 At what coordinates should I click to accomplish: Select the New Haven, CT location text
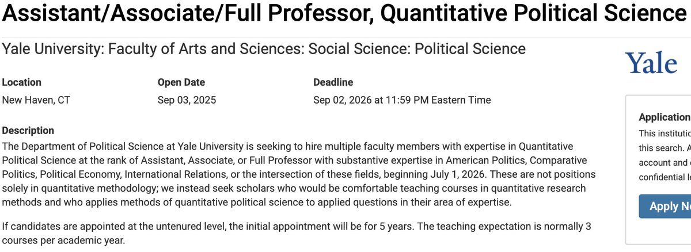(x=36, y=100)
